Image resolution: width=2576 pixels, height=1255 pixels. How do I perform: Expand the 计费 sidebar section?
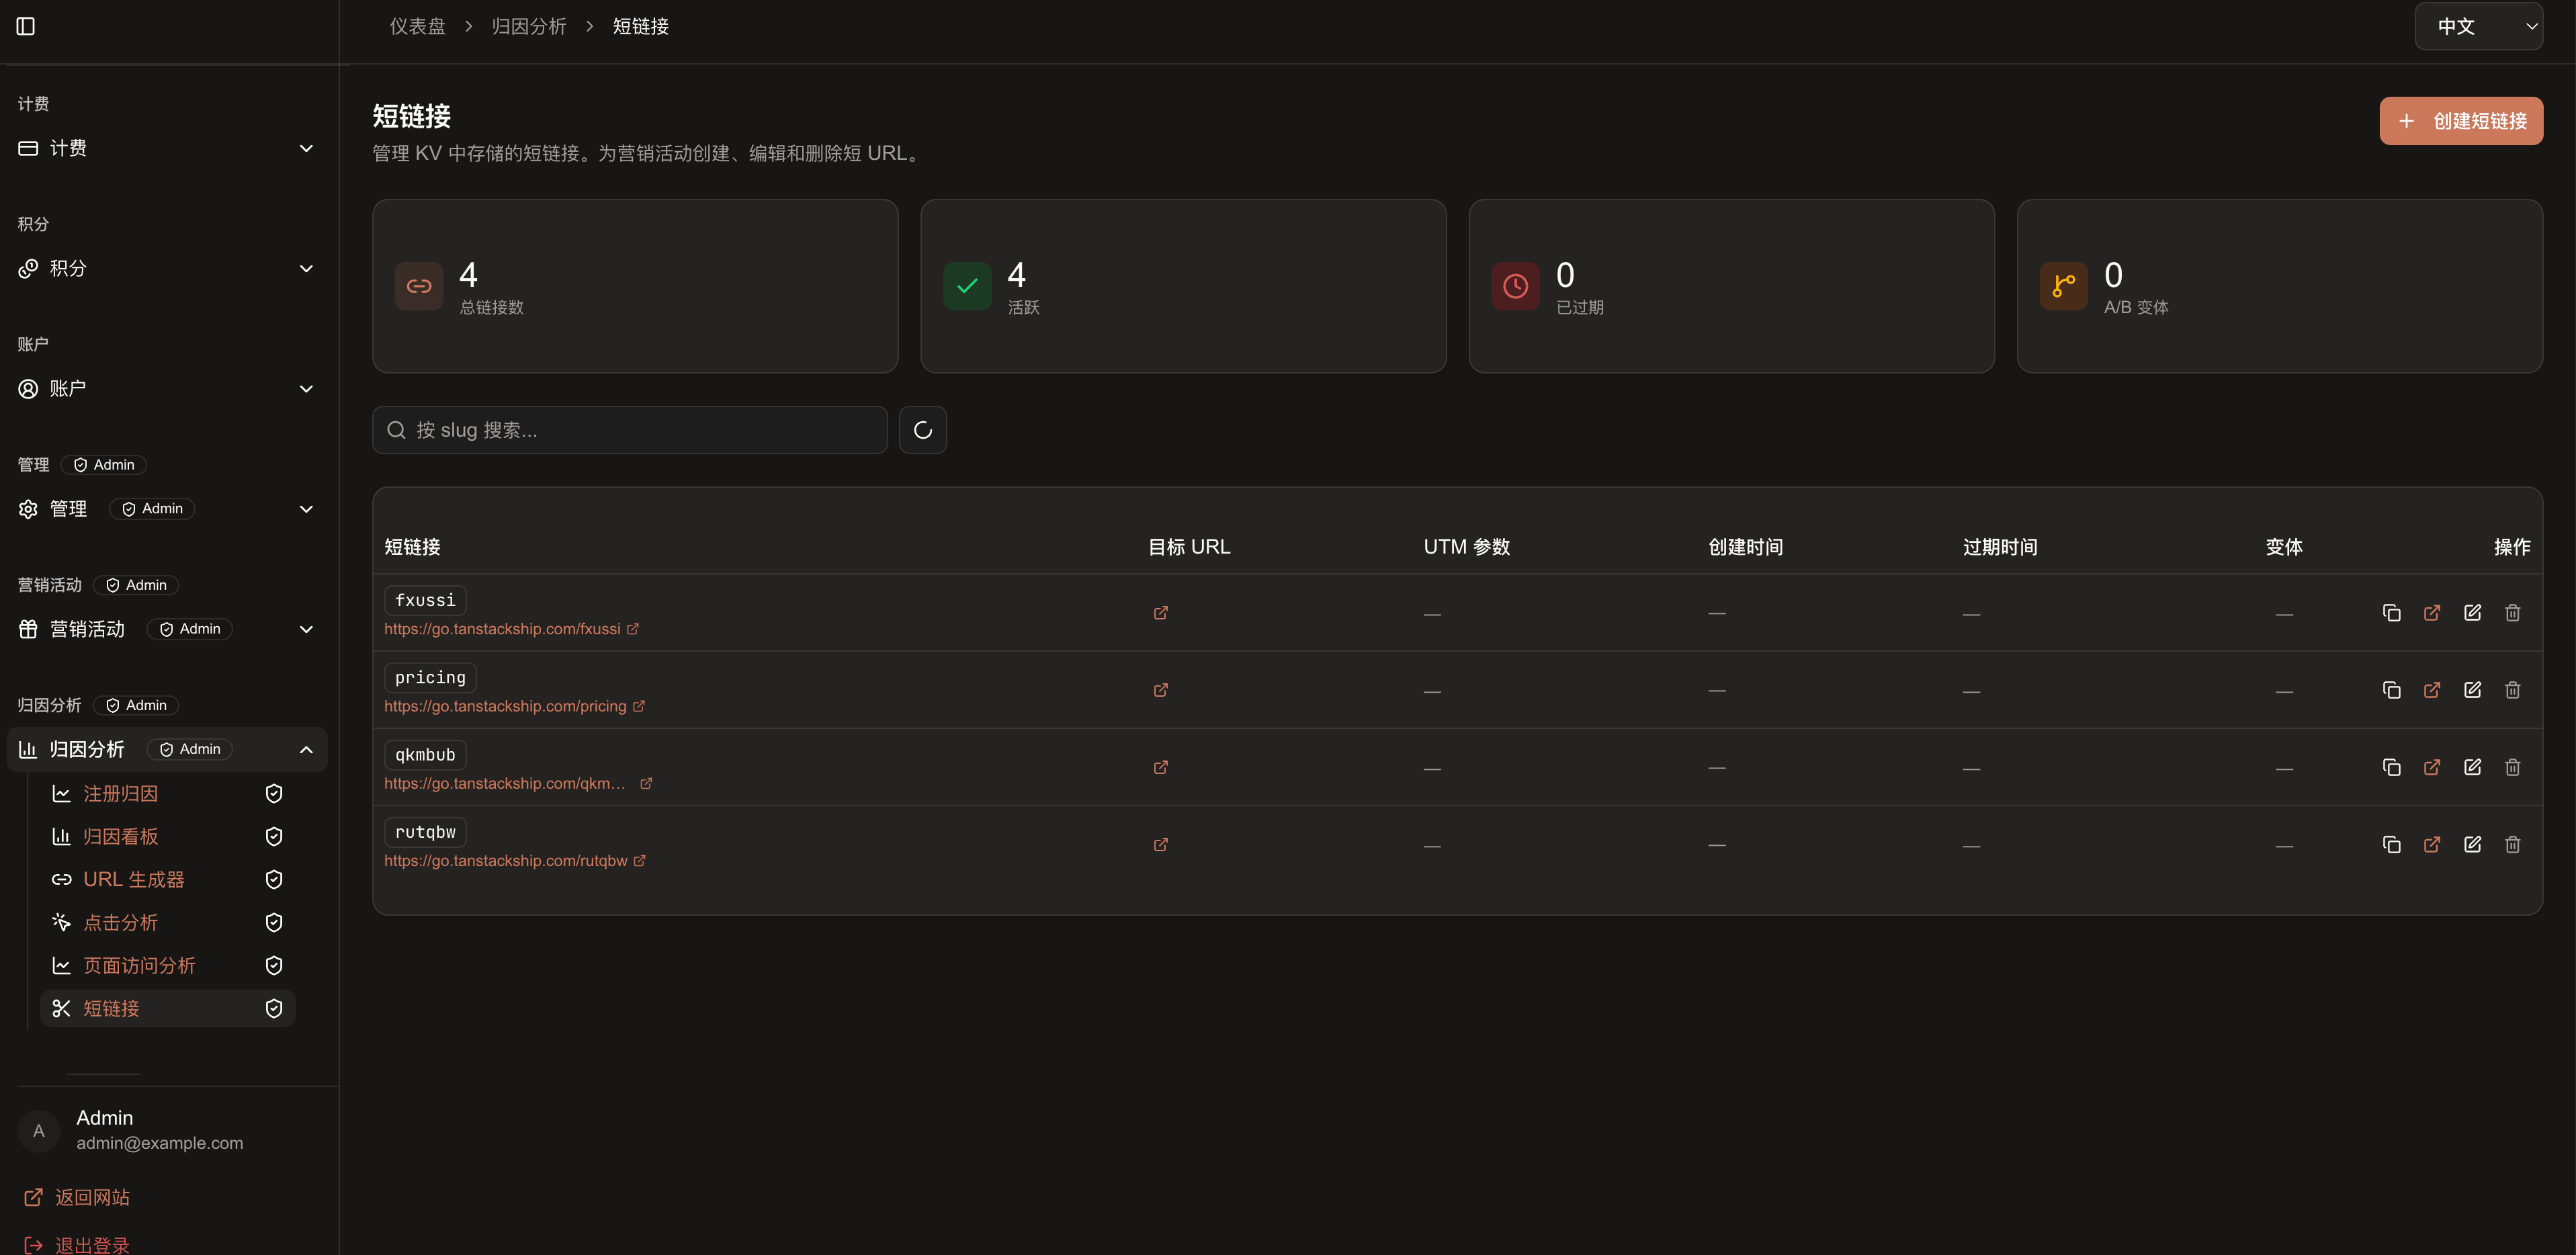click(x=166, y=148)
